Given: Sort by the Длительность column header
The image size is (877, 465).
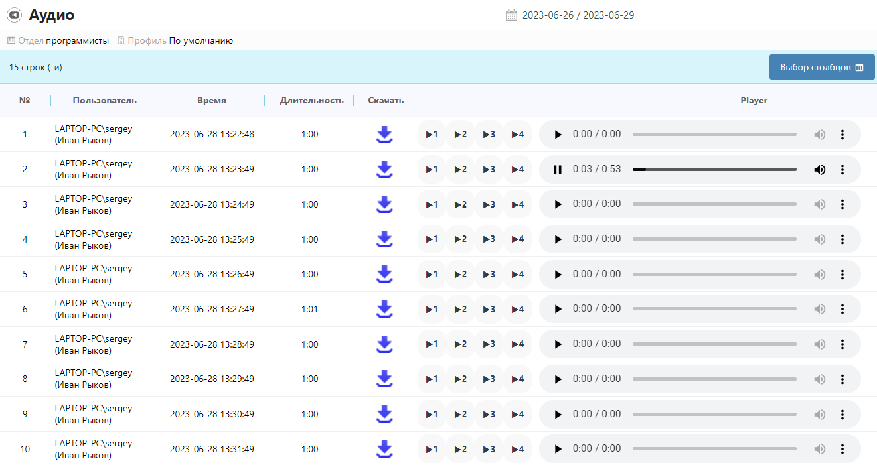Looking at the screenshot, I should tap(311, 101).
